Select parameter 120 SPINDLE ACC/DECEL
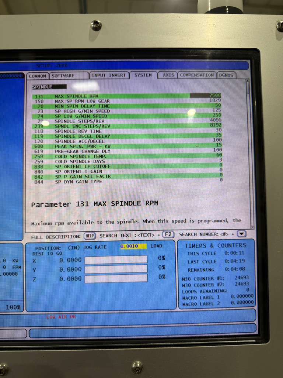Image resolution: width=283 pixels, height=378 pixels. (x=127, y=141)
